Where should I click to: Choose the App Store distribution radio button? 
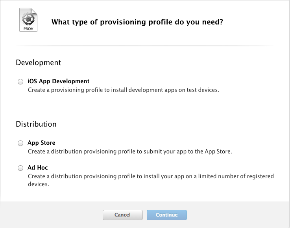20,143
